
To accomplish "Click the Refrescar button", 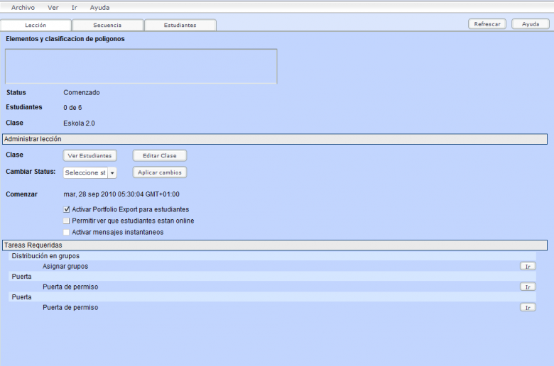I will point(487,24).
